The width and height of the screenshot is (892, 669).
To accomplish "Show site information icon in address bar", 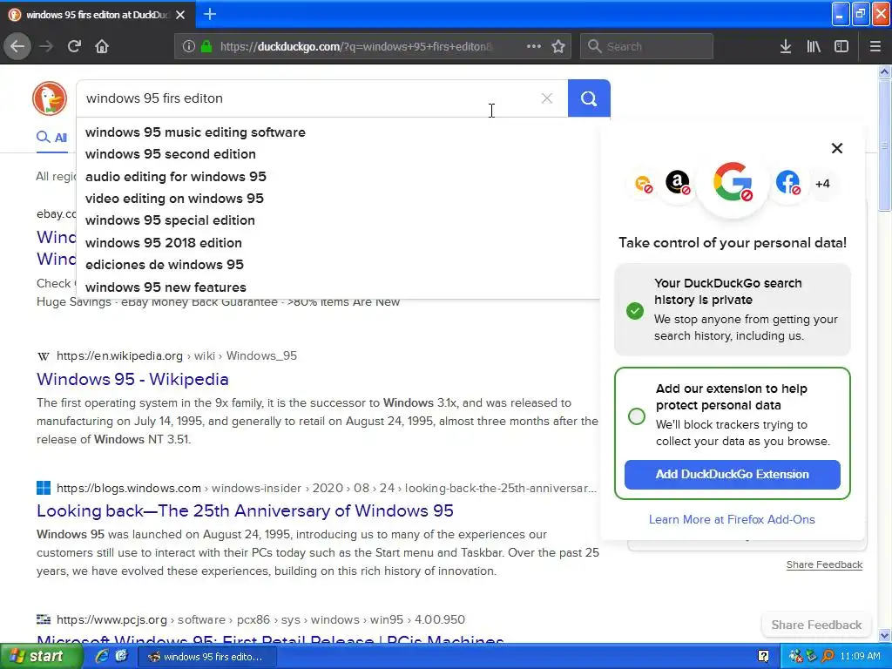I will pos(189,46).
